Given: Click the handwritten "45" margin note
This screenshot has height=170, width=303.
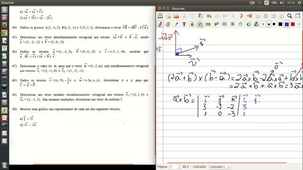Looking at the screenshot, I should (x=159, y=49).
